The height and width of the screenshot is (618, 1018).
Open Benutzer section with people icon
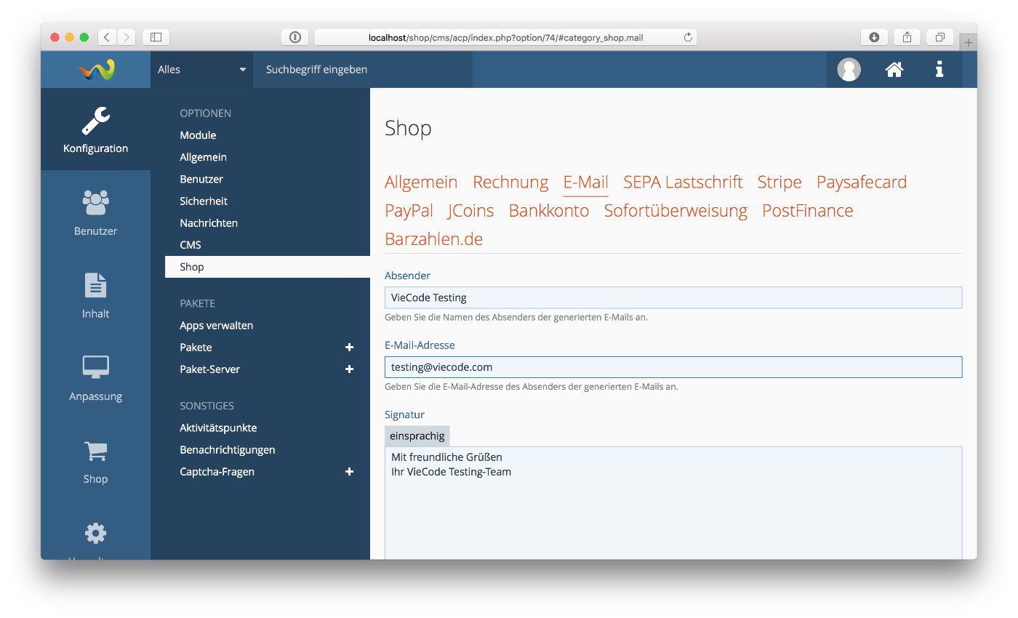click(95, 212)
